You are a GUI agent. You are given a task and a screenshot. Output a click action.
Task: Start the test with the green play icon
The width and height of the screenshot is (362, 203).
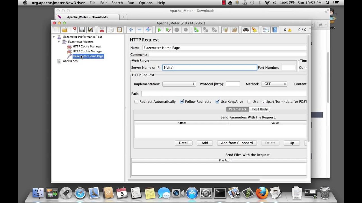(x=160, y=30)
